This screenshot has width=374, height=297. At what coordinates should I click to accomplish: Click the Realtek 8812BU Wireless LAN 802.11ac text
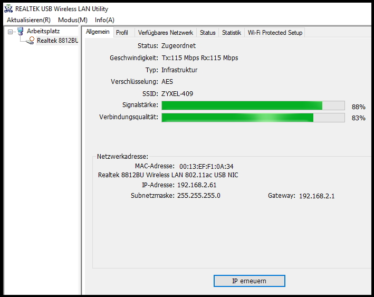pos(168,175)
